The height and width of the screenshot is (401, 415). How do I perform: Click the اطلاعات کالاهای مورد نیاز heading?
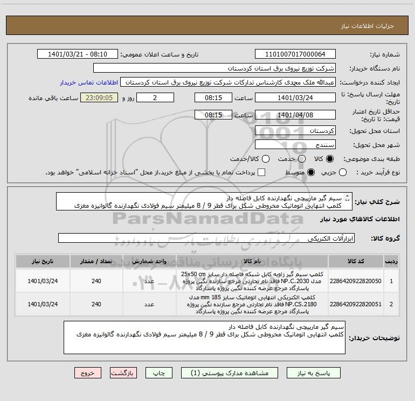pyautogui.click(x=360, y=219)
